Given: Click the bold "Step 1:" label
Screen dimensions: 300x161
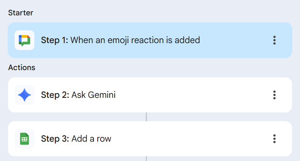Looking at the screenshot, I should [54, 40].
